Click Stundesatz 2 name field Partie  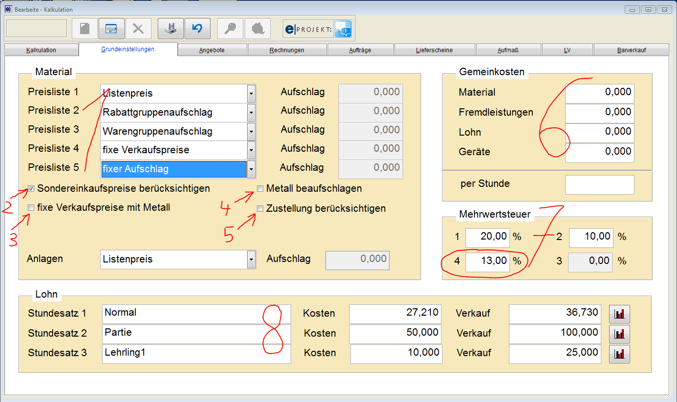pyautogui.click(x=196, y=334)
